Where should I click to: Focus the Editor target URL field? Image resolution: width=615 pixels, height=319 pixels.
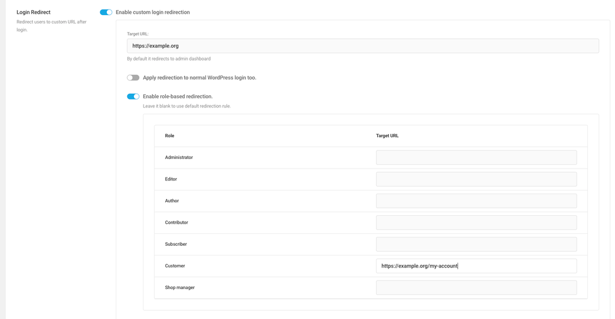[x=476, y=179]
